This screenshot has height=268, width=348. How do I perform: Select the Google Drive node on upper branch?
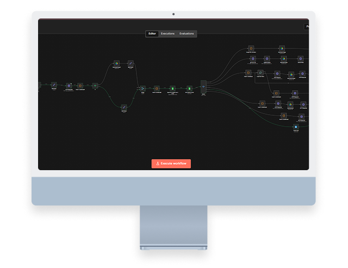(116, 64)
